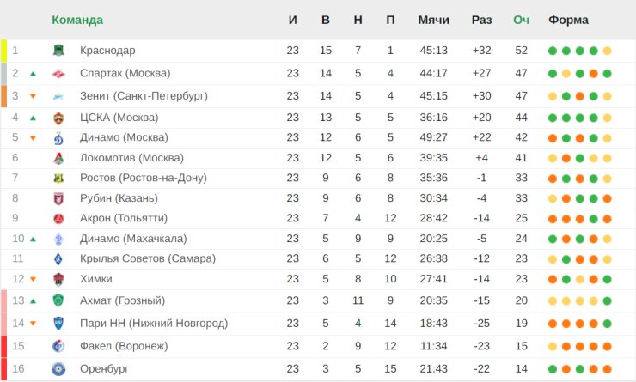The height and width of the screenshot is (382, 636).
Task: Click the Динамо (Москва) club logo
Action: coord(58,137)
